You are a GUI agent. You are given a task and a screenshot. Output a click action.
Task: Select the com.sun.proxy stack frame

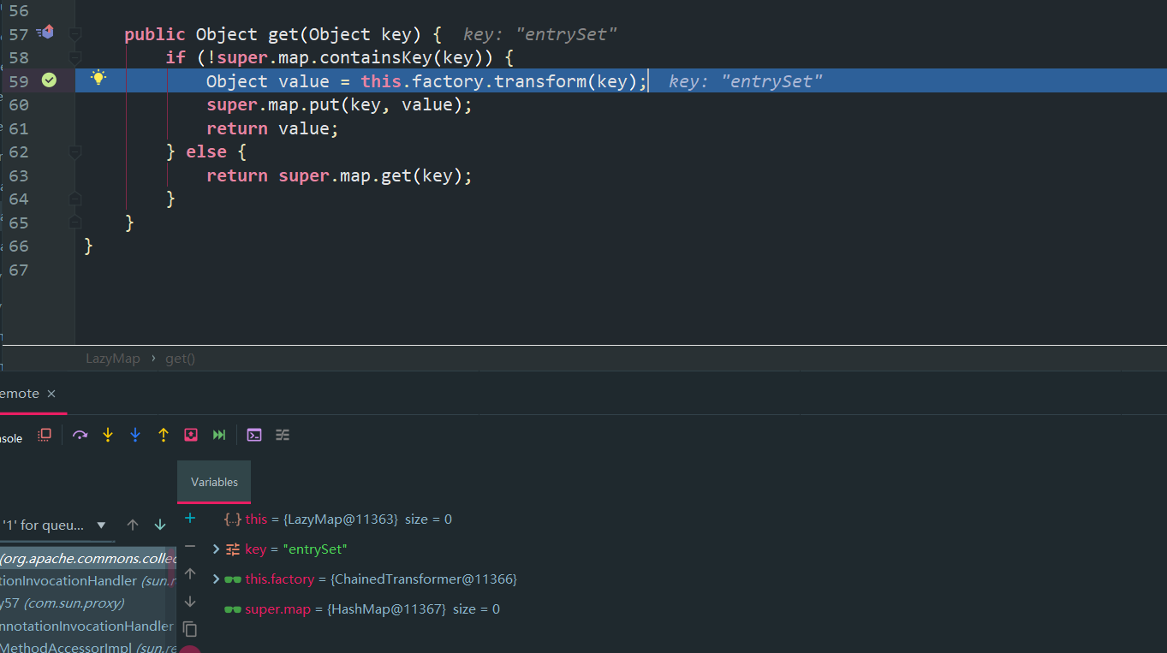62,603
